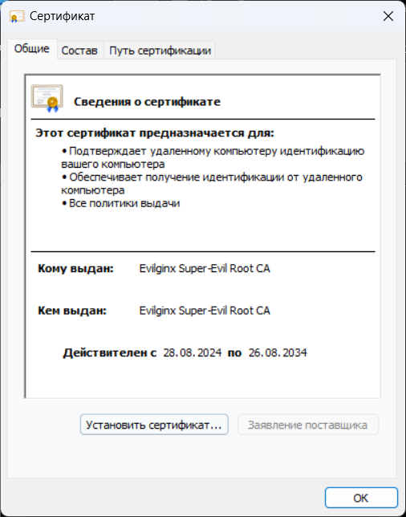Viewport: 406px width, 517px height.
Task: Close the Сертификат window
Action: (388, 16)
